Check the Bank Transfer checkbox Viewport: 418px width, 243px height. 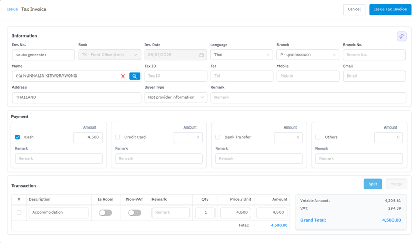(x=218, y=137)
